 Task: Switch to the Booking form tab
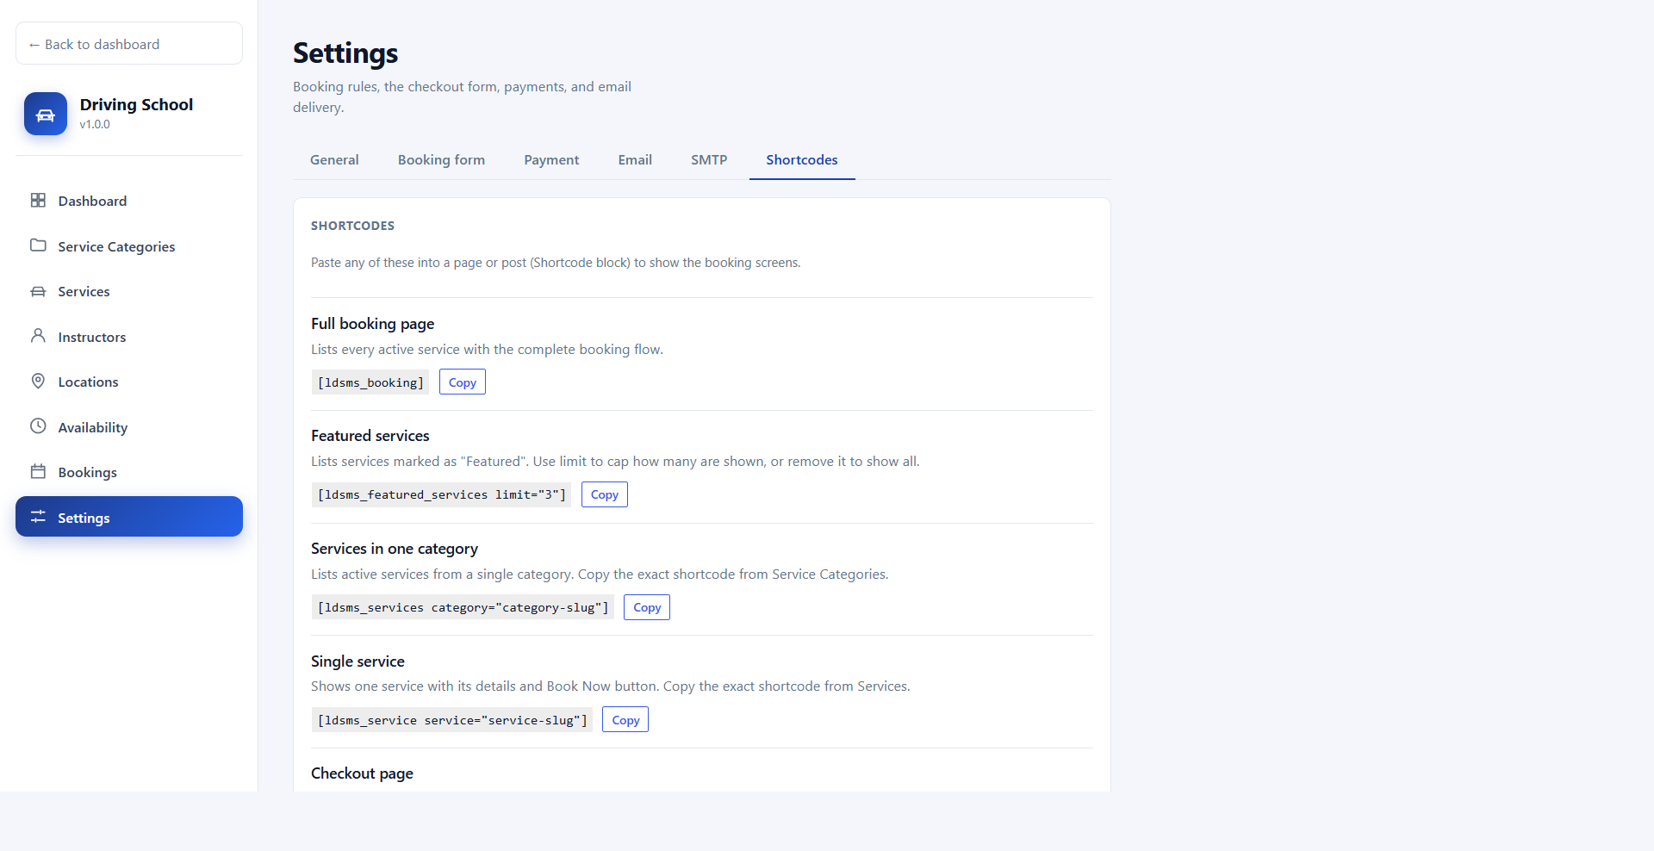(441, 160)
